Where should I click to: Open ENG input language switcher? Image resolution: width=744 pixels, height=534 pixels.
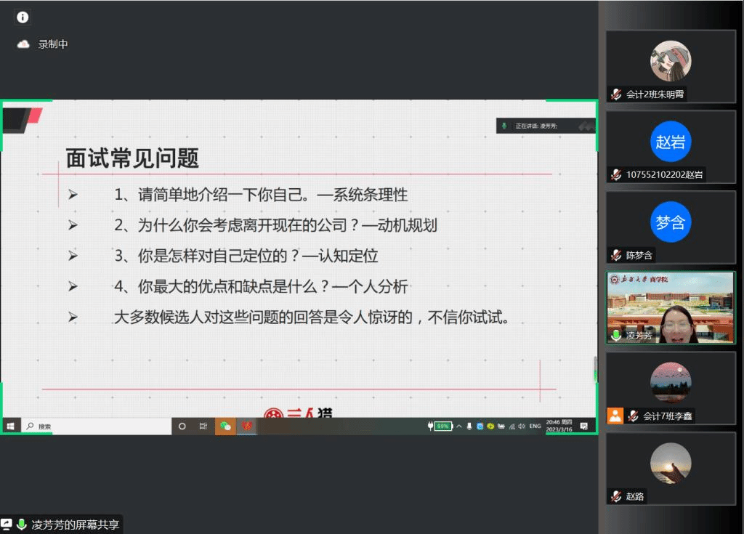pyautogui.click(x=535, y=426)
